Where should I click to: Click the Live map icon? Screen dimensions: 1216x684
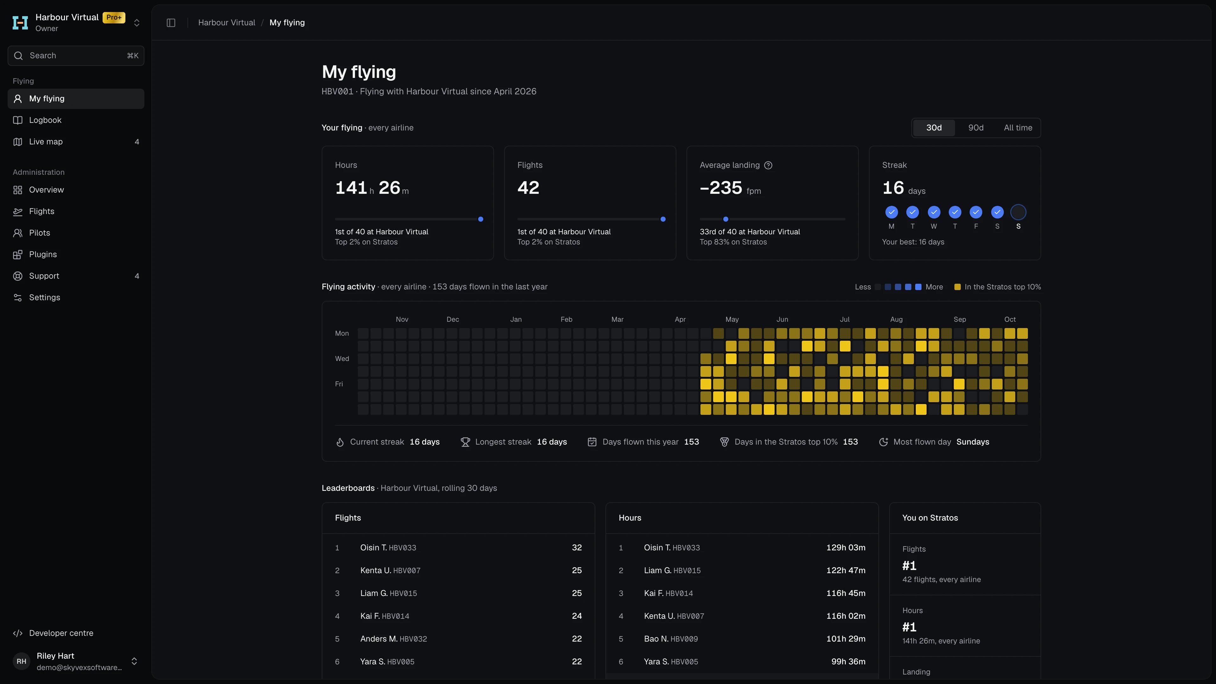click(18, 142)
